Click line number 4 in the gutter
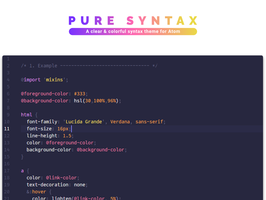The width and height of the screenshot is (266, 200). pyautogui.click(x=8, y=80)
